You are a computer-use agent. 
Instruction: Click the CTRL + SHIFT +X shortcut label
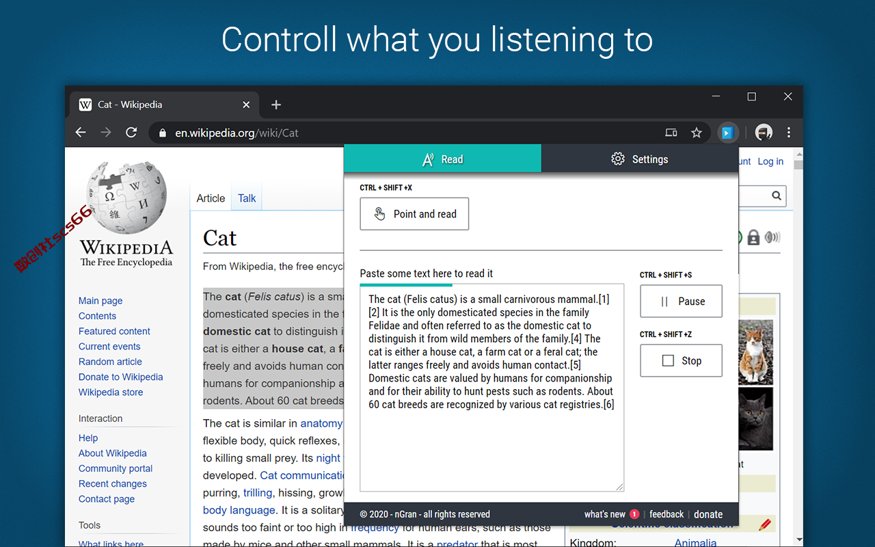tap(386, 188)
